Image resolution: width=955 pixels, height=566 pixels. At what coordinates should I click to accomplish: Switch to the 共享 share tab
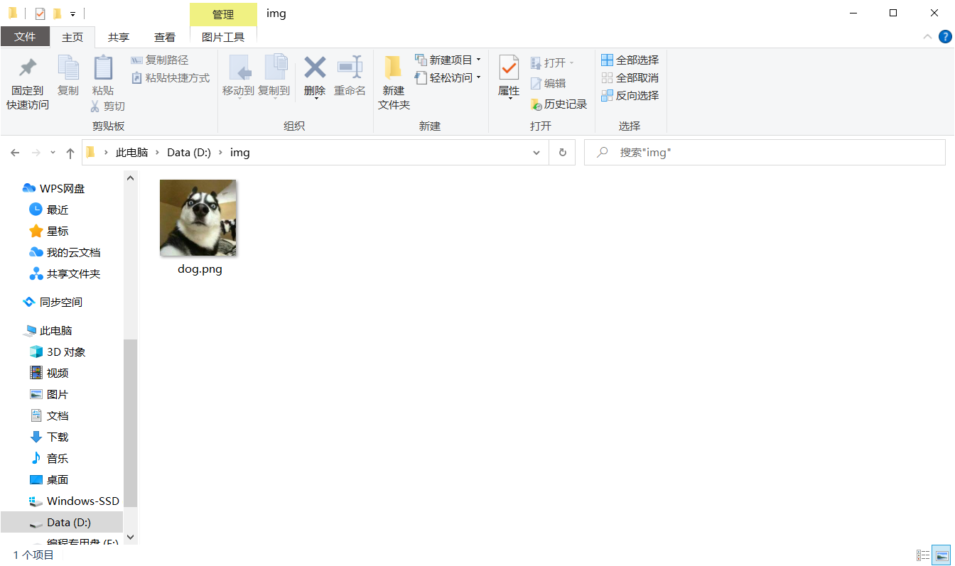[119, 38]
